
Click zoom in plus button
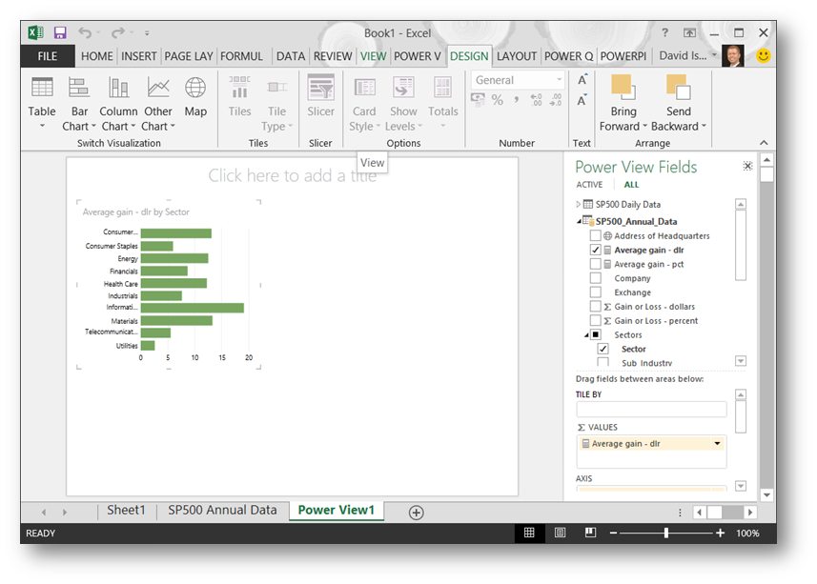click(x=720, y=533)
